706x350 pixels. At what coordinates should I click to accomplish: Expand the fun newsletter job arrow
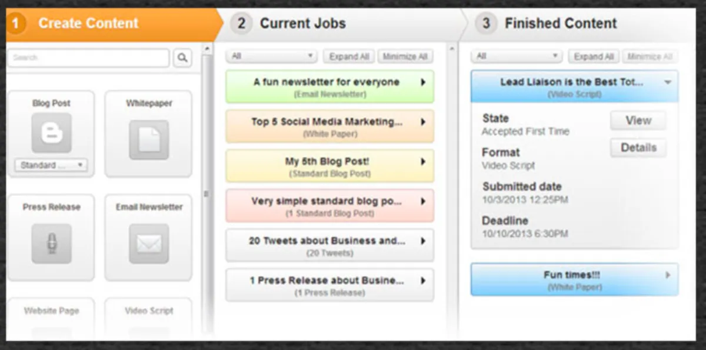pyautogui.click(x=422, y=82)
